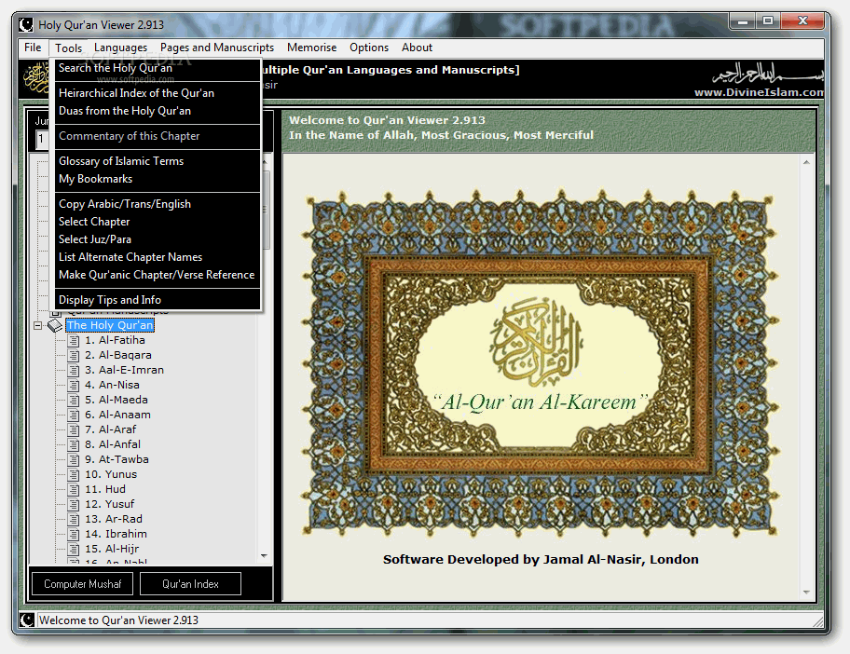Image resolution: width=850 pixels, height=654 pixels.
Task: Click the page icon next to 12. Yusuf
Action: coord(74,504)
